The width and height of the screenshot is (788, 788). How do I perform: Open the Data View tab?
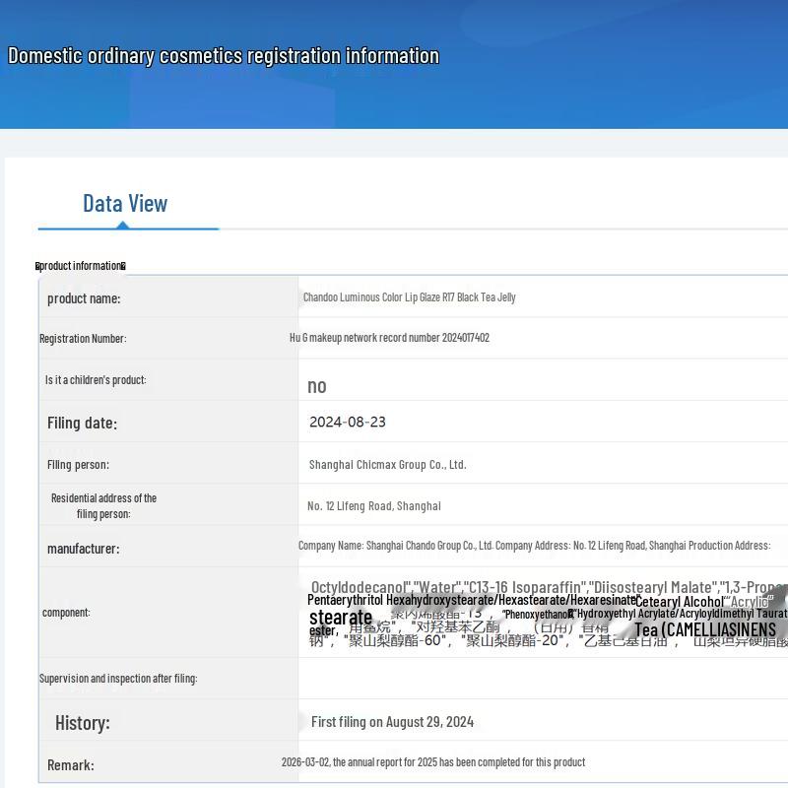pyautogui.click(x=125, y=204)
